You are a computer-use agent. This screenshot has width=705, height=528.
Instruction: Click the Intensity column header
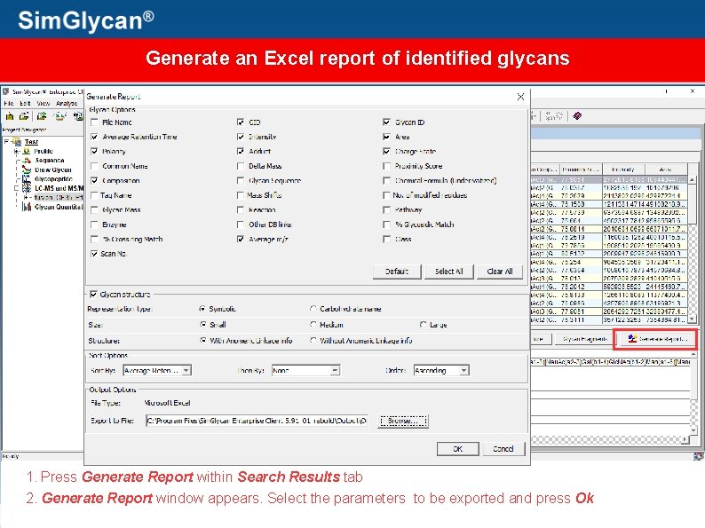coord(623,169)
